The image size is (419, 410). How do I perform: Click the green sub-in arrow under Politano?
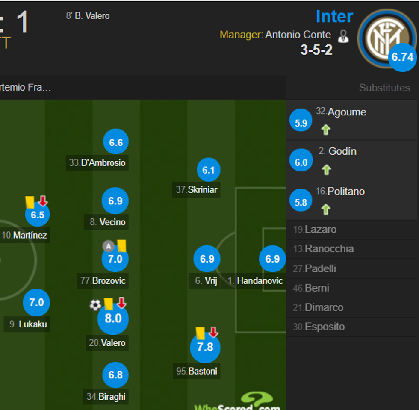325,209
